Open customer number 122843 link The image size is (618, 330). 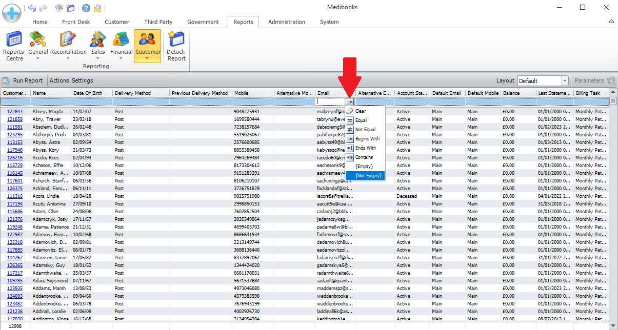(x=15, y=111)
